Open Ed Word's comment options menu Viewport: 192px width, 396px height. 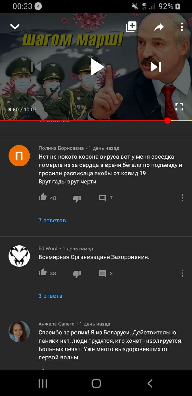182,273
